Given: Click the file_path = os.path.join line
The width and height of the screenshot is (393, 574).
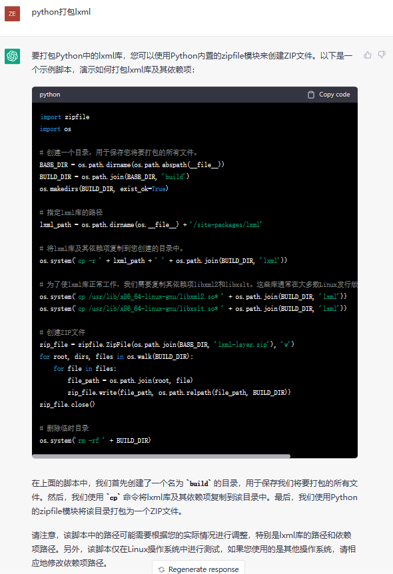Looking at the screenshot, I should [130, 381].
